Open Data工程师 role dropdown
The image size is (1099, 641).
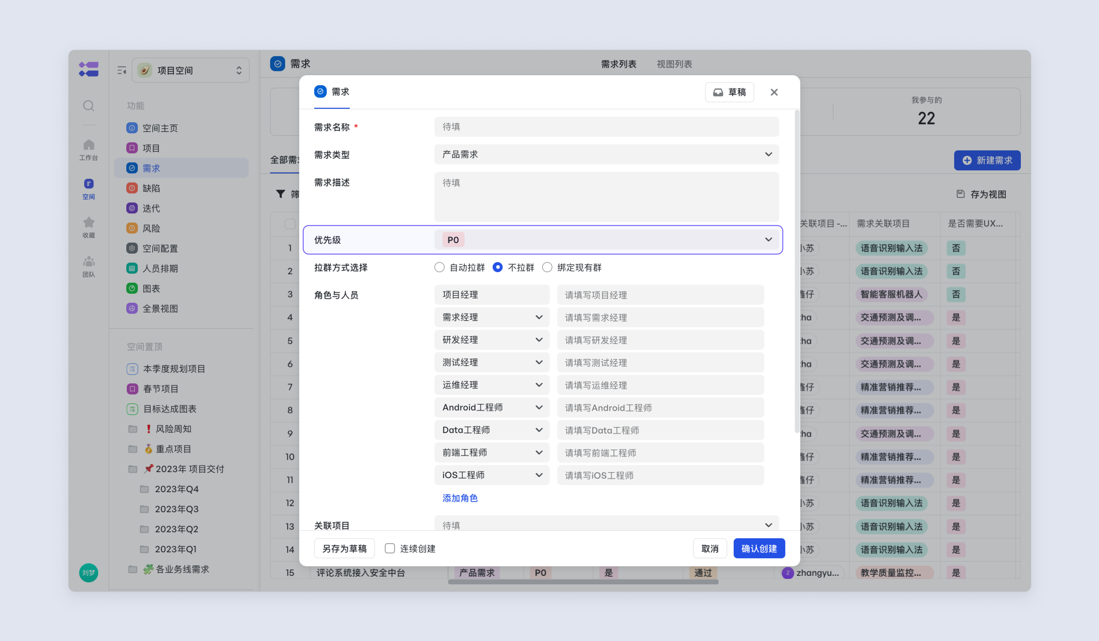492,430
